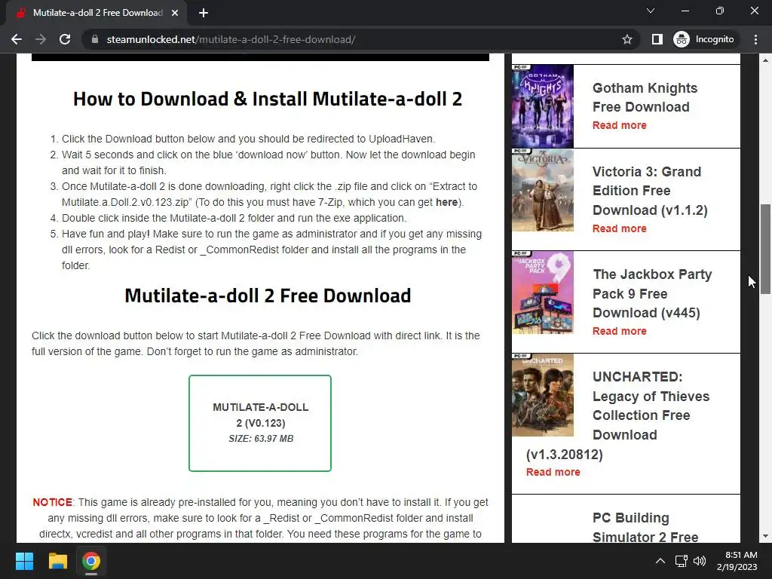Click the scrollbar down arrow
The width and height of the screenshot is (772, 579).
(765, 536)
